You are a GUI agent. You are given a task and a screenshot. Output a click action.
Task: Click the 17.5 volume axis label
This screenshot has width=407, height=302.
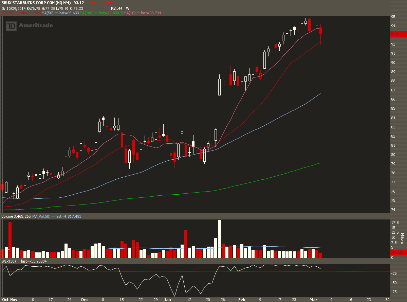[x=395, y=223]
